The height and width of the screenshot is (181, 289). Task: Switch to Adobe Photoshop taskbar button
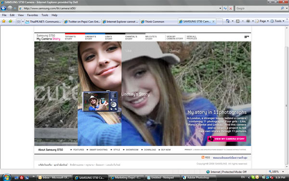click(x=198, y=178)
